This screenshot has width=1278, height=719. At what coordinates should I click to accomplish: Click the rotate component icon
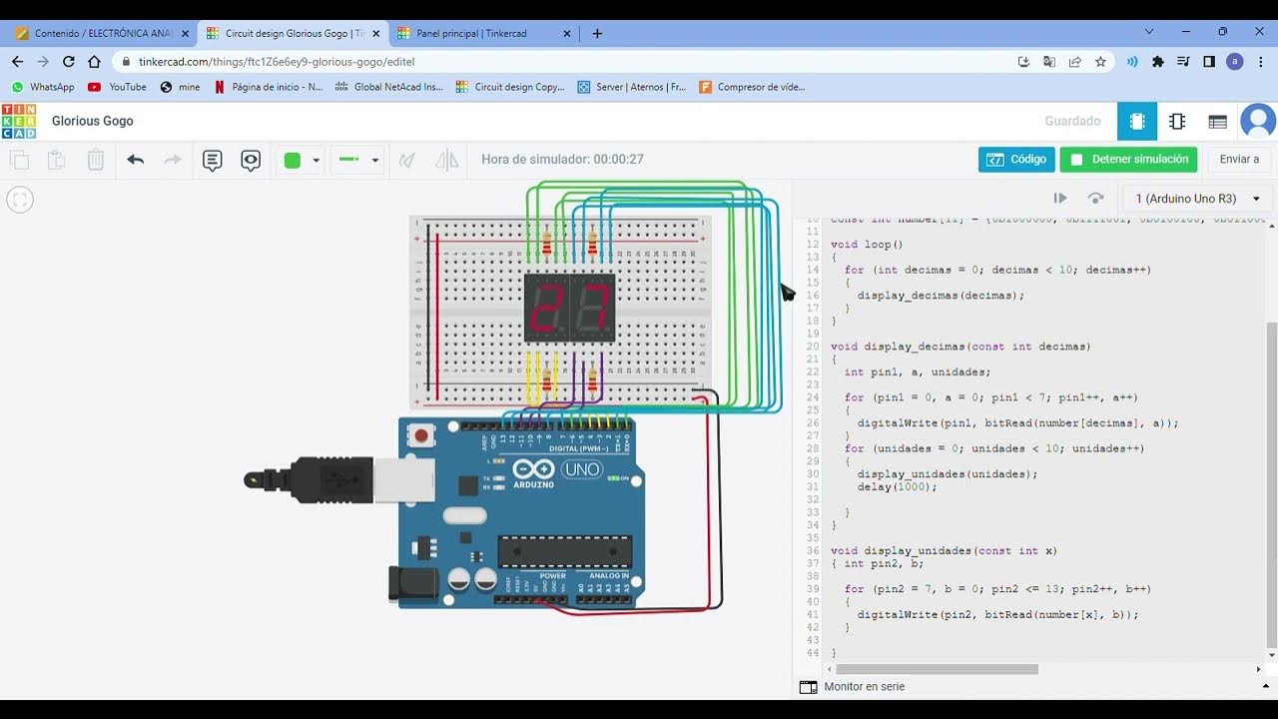pyautogui.click(x=407, y=160)
